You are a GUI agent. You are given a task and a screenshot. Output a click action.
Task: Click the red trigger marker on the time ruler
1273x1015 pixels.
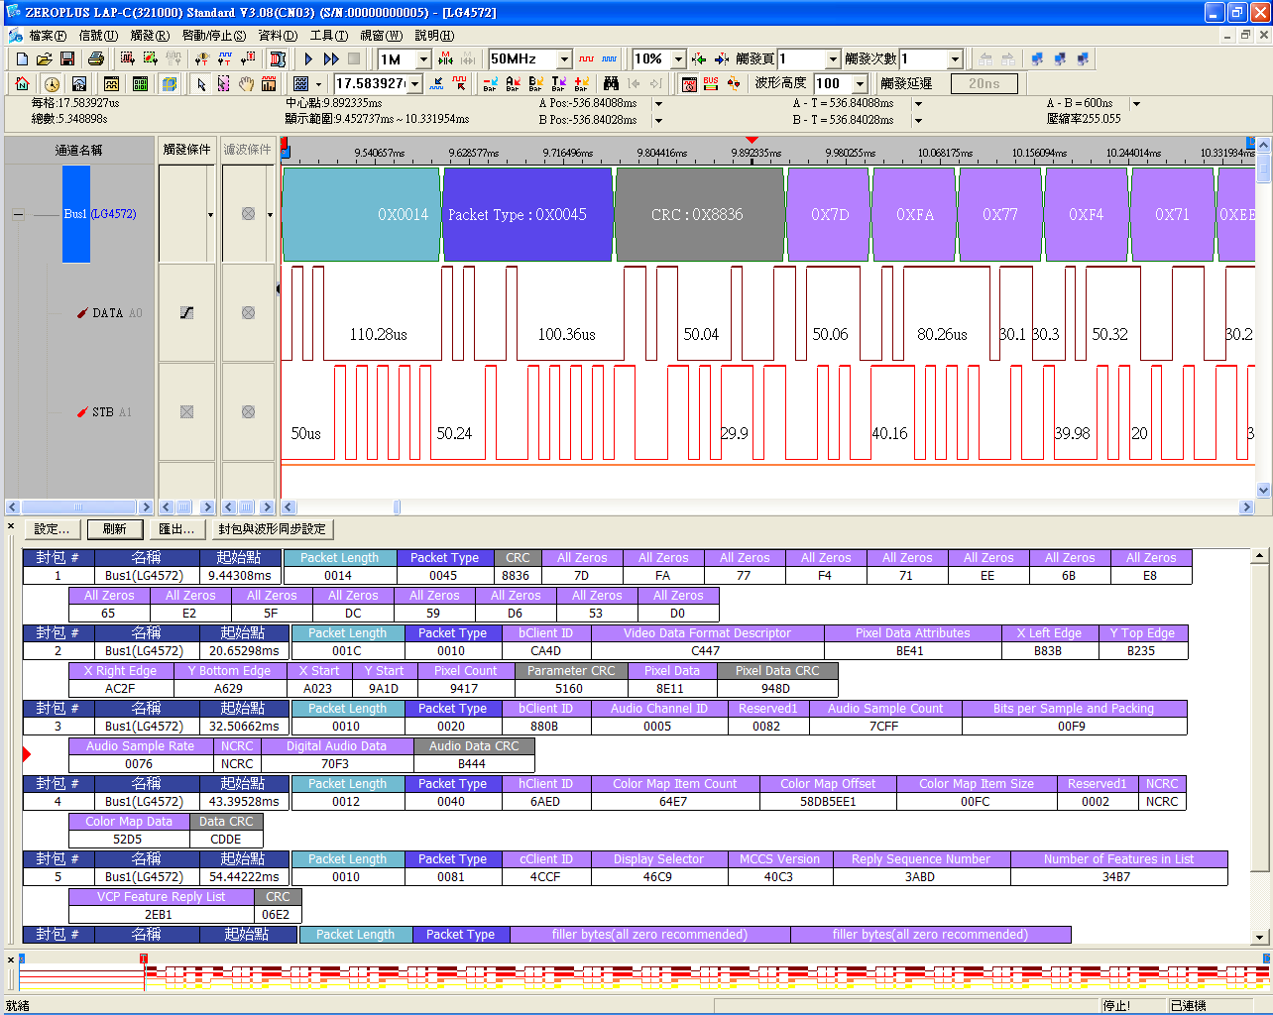(x=752, y=141)
